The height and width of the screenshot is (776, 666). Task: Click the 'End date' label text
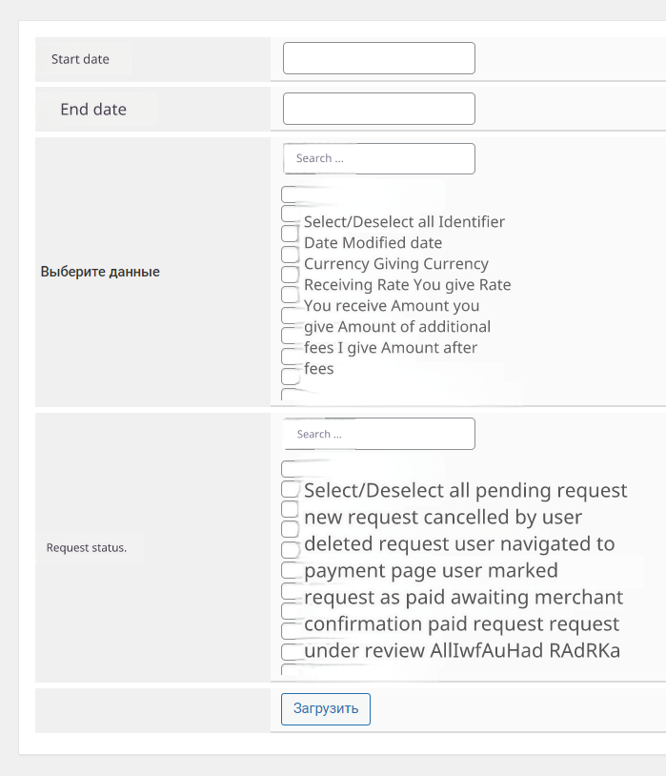coord(93,110)
